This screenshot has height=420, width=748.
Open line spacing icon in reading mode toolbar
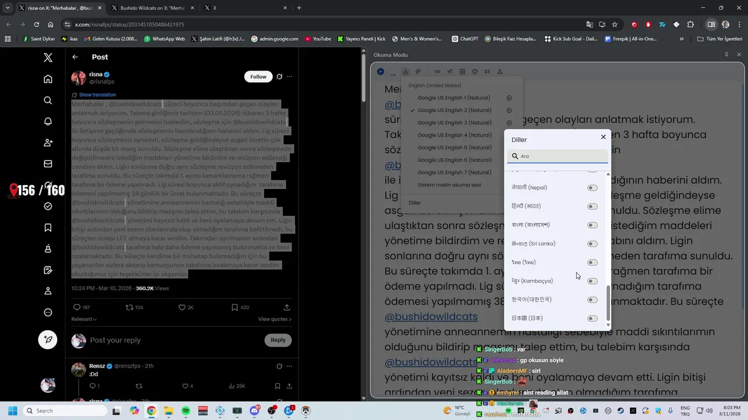click(487, 71)
